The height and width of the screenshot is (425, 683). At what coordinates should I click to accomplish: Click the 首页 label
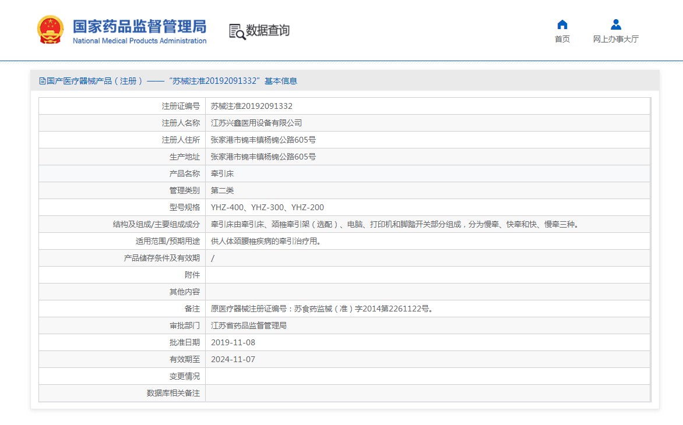(x=562, y=39)
